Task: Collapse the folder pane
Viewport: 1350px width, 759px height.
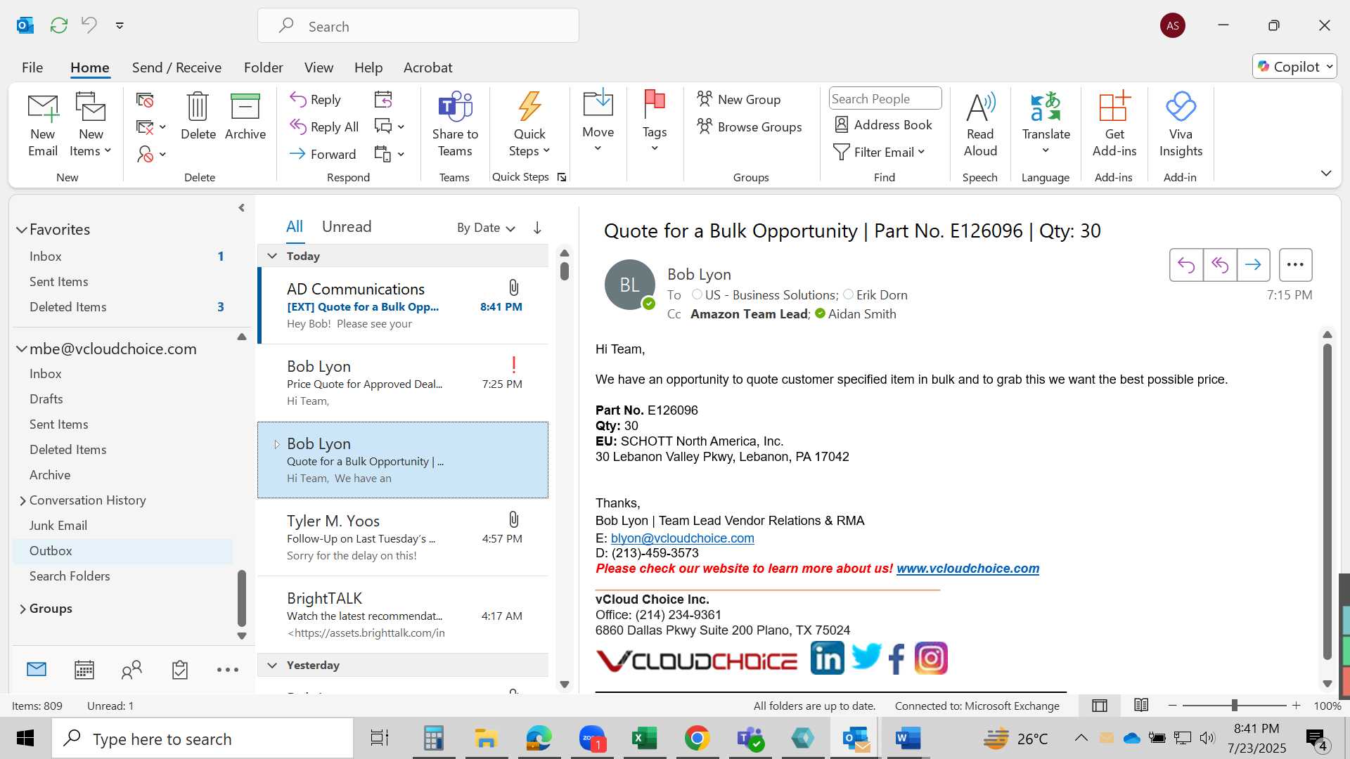Action: 241,208
